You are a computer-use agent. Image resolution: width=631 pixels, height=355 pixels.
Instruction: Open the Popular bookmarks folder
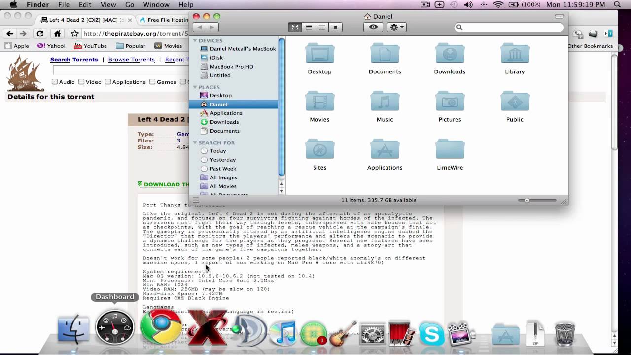click(131, 46)
